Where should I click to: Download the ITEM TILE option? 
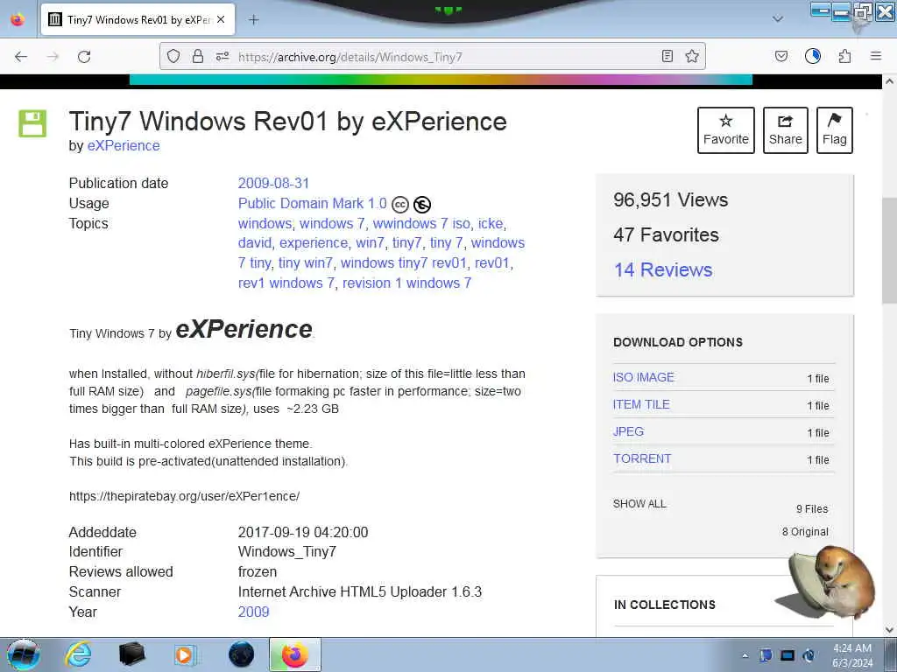(x=641, y=404)
